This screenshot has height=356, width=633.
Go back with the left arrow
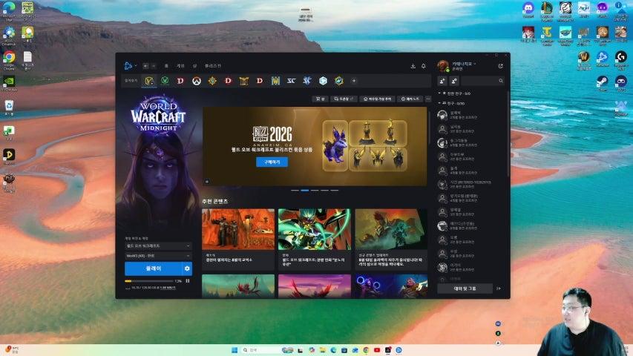coord(145,66)
